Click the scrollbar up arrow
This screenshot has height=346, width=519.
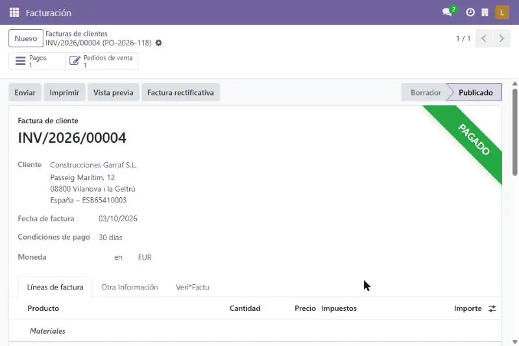(514, 84)
